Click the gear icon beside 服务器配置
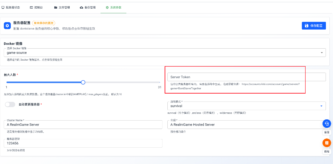 7,26
